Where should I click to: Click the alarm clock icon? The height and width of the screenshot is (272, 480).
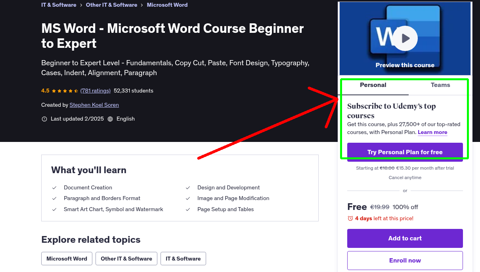pyautogui.click(x=350, y=218)
